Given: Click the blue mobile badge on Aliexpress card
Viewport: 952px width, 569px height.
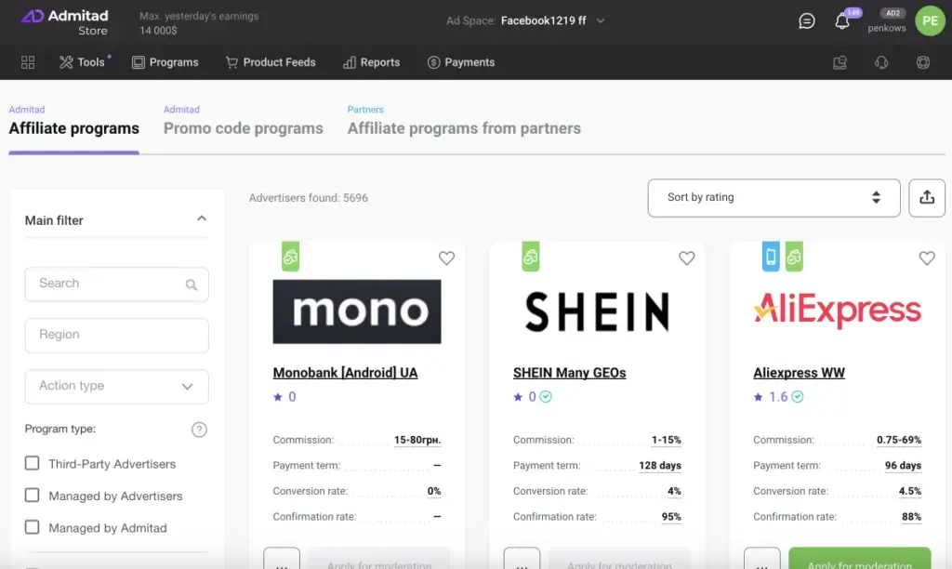Looking at the screenshot, I should click(x=771, y=257).
